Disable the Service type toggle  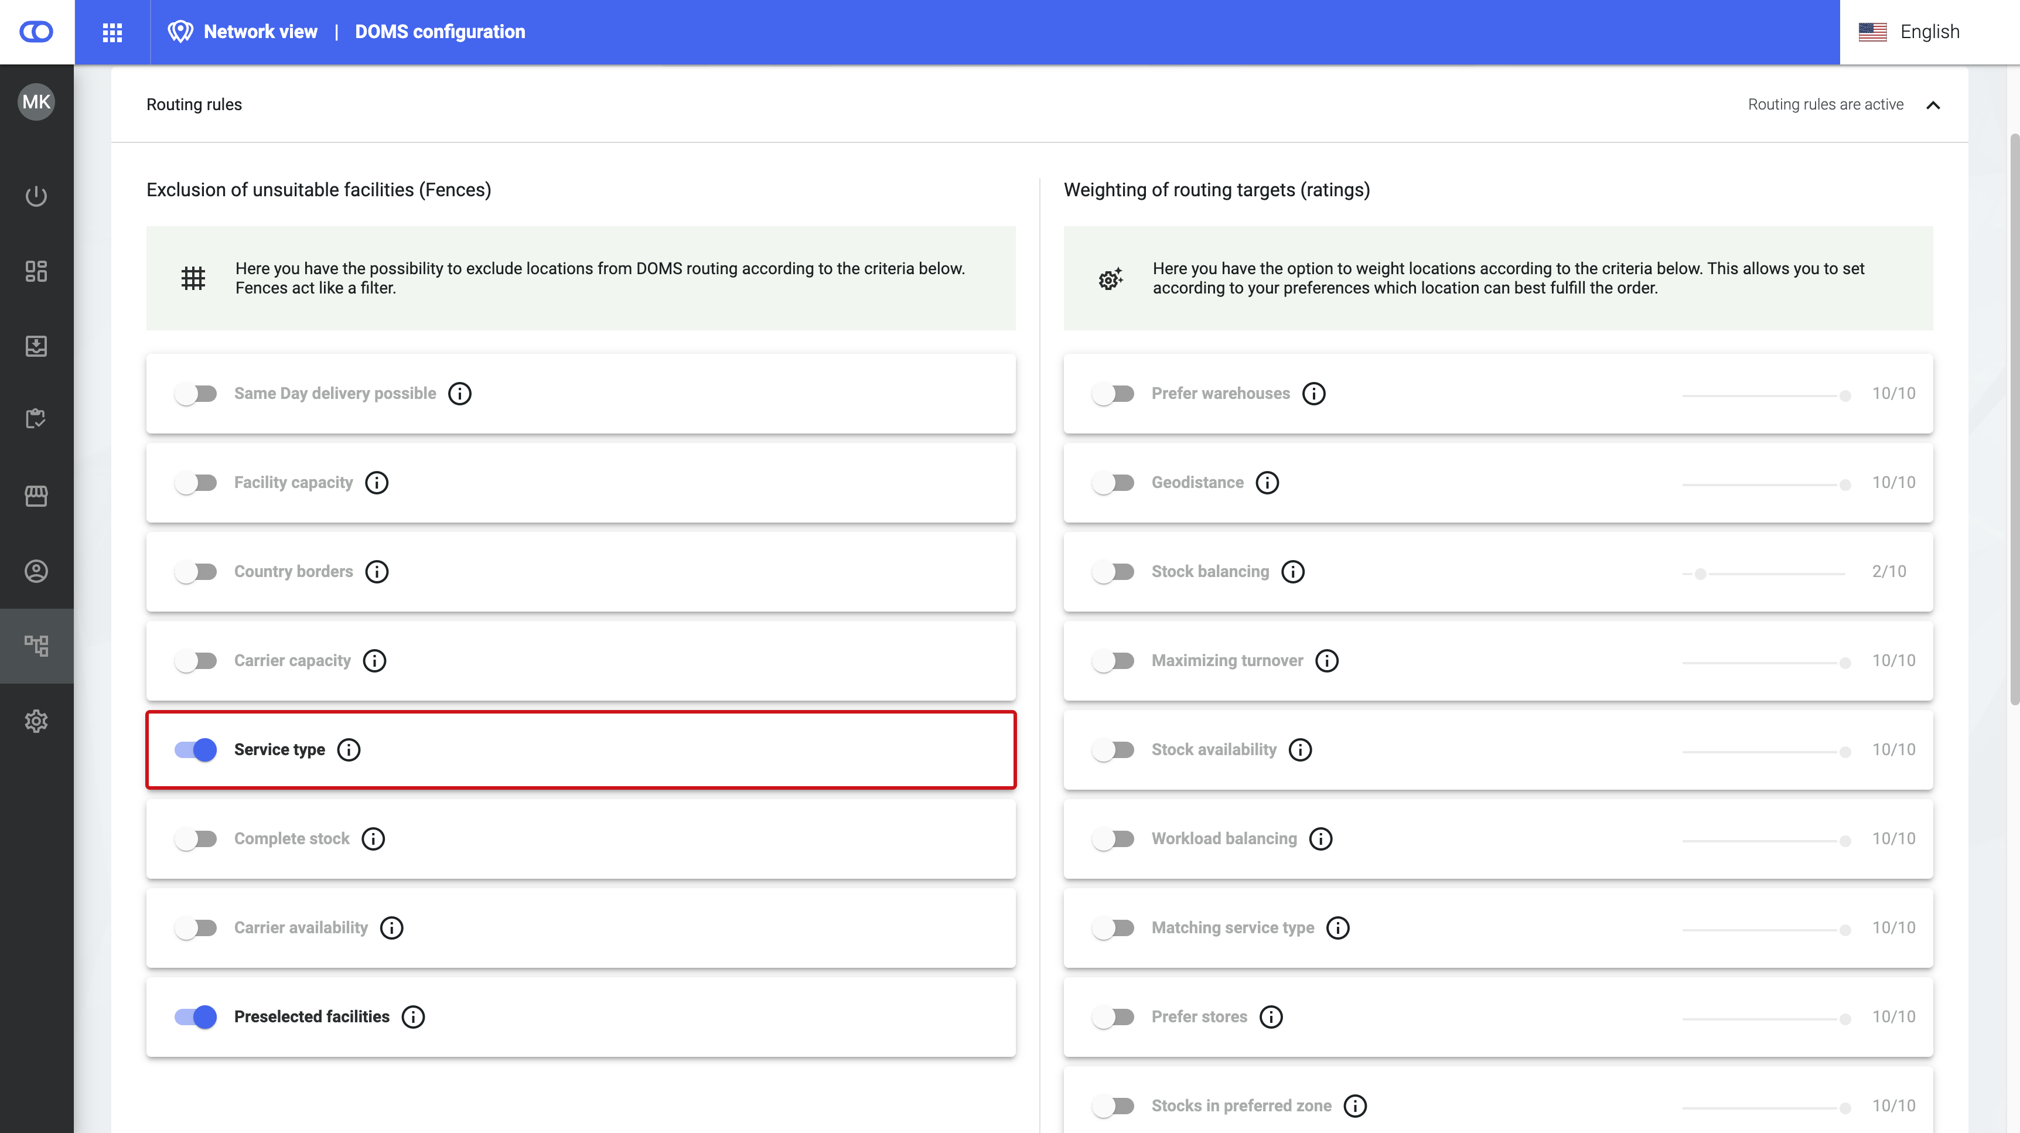[x=196, y=750]
